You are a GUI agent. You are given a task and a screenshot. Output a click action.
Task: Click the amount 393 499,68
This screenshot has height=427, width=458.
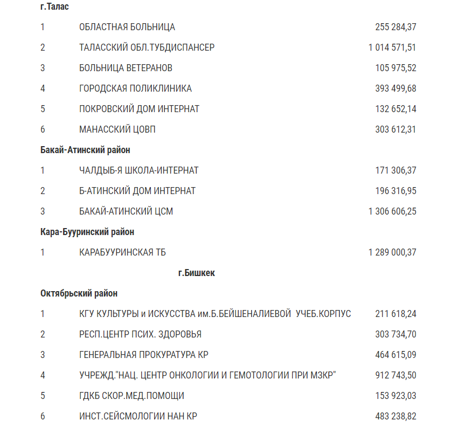coord(395,88)
